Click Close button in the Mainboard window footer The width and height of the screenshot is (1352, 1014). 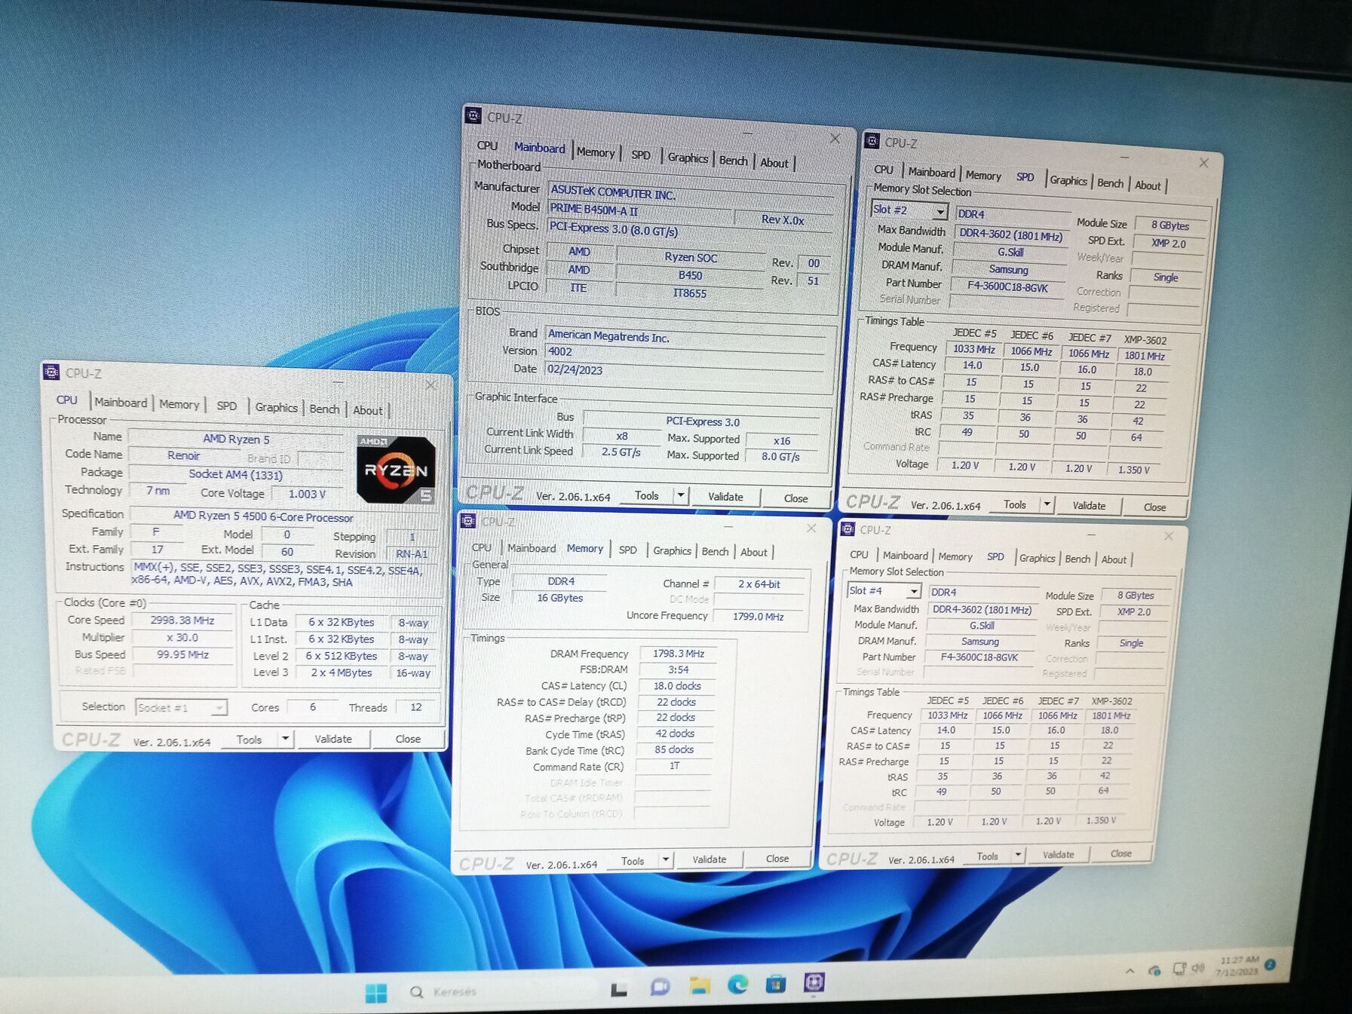click(796, 498)
